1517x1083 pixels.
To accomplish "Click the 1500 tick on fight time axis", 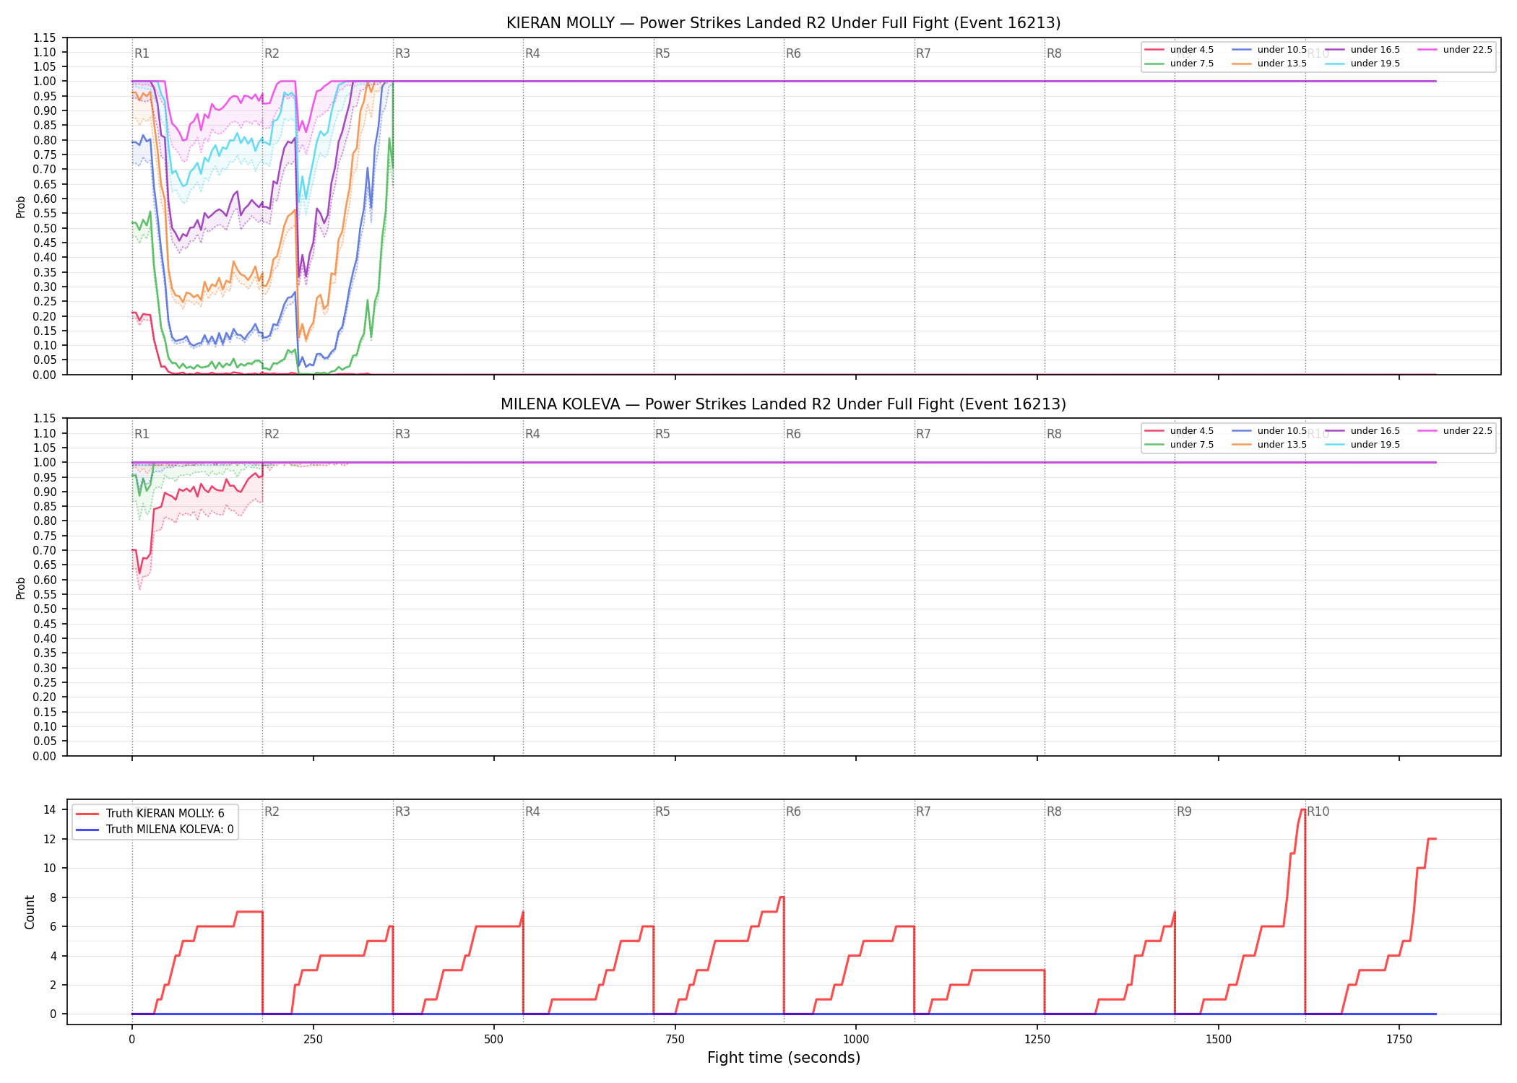I will pyautogui.click(x=1219, y=1040).
